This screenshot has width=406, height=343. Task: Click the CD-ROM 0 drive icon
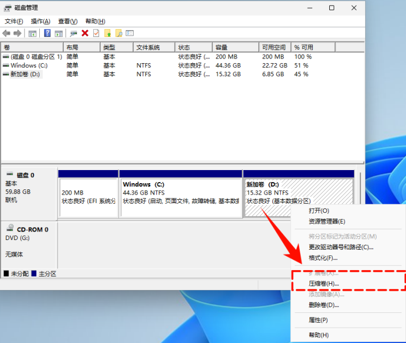[10, 228]
